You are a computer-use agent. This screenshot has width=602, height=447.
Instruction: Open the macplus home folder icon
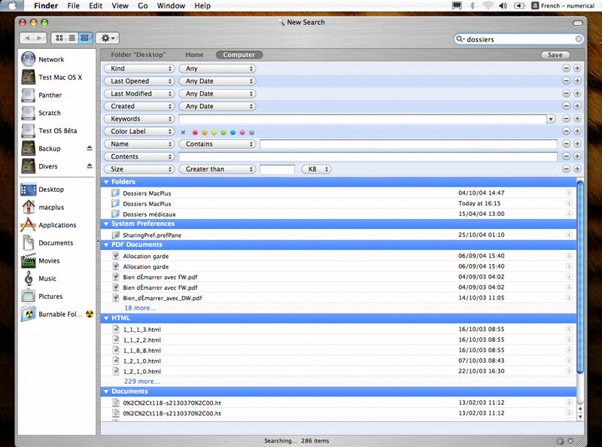point(29,207)
